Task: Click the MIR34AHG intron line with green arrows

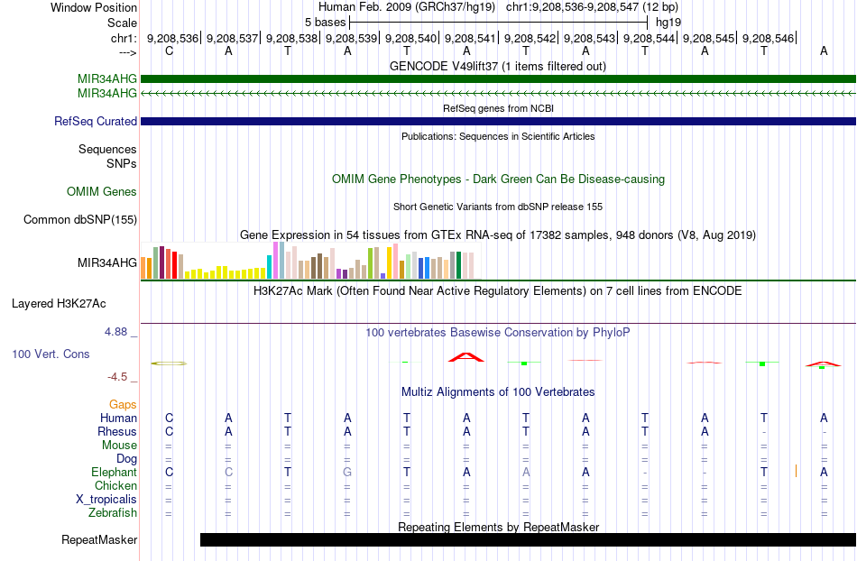Action: [x=498, y=94]
